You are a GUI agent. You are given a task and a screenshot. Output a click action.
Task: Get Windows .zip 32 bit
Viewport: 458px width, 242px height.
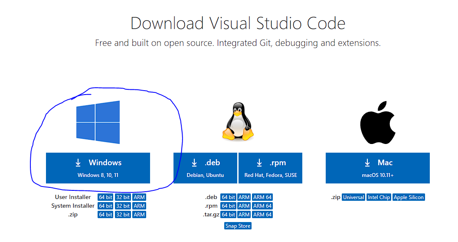tap(123, 215)
